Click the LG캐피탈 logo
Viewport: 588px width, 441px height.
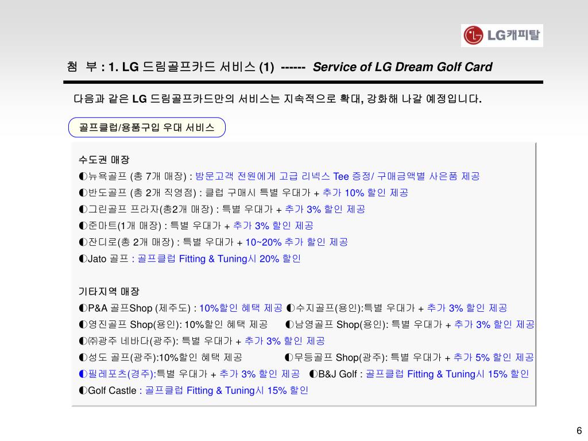(x=502, y=35)
